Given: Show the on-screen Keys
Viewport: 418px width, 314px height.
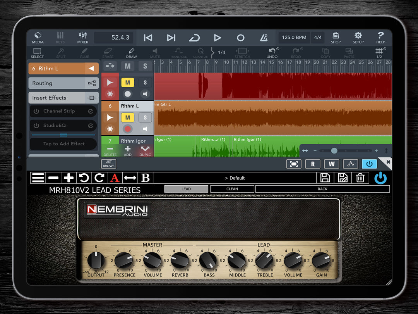Looking at the screenshot, I should click(x=60, y=38).
